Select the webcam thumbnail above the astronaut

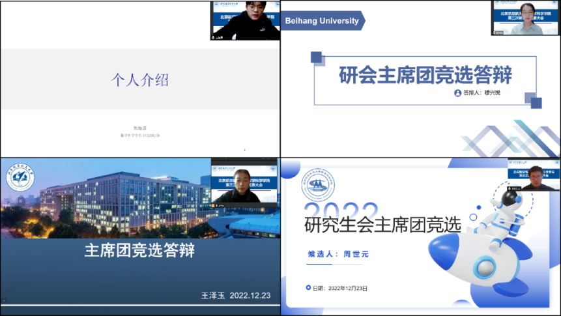[x=534, y=175]
